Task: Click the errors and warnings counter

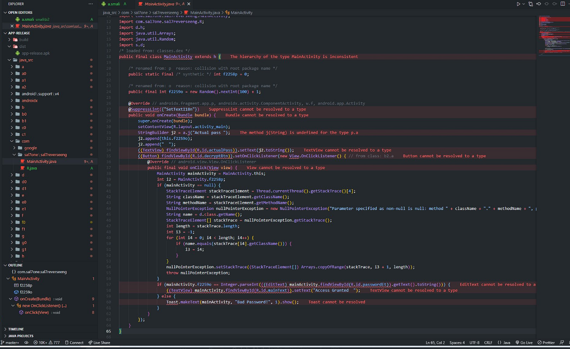Action: coord(46,342)
